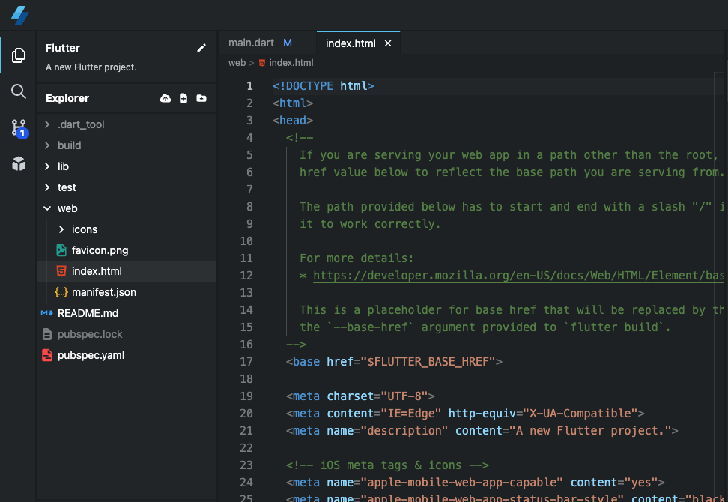Select the test folder label
This screenshot has width=728, height=502.
click(x=67, y=187)
